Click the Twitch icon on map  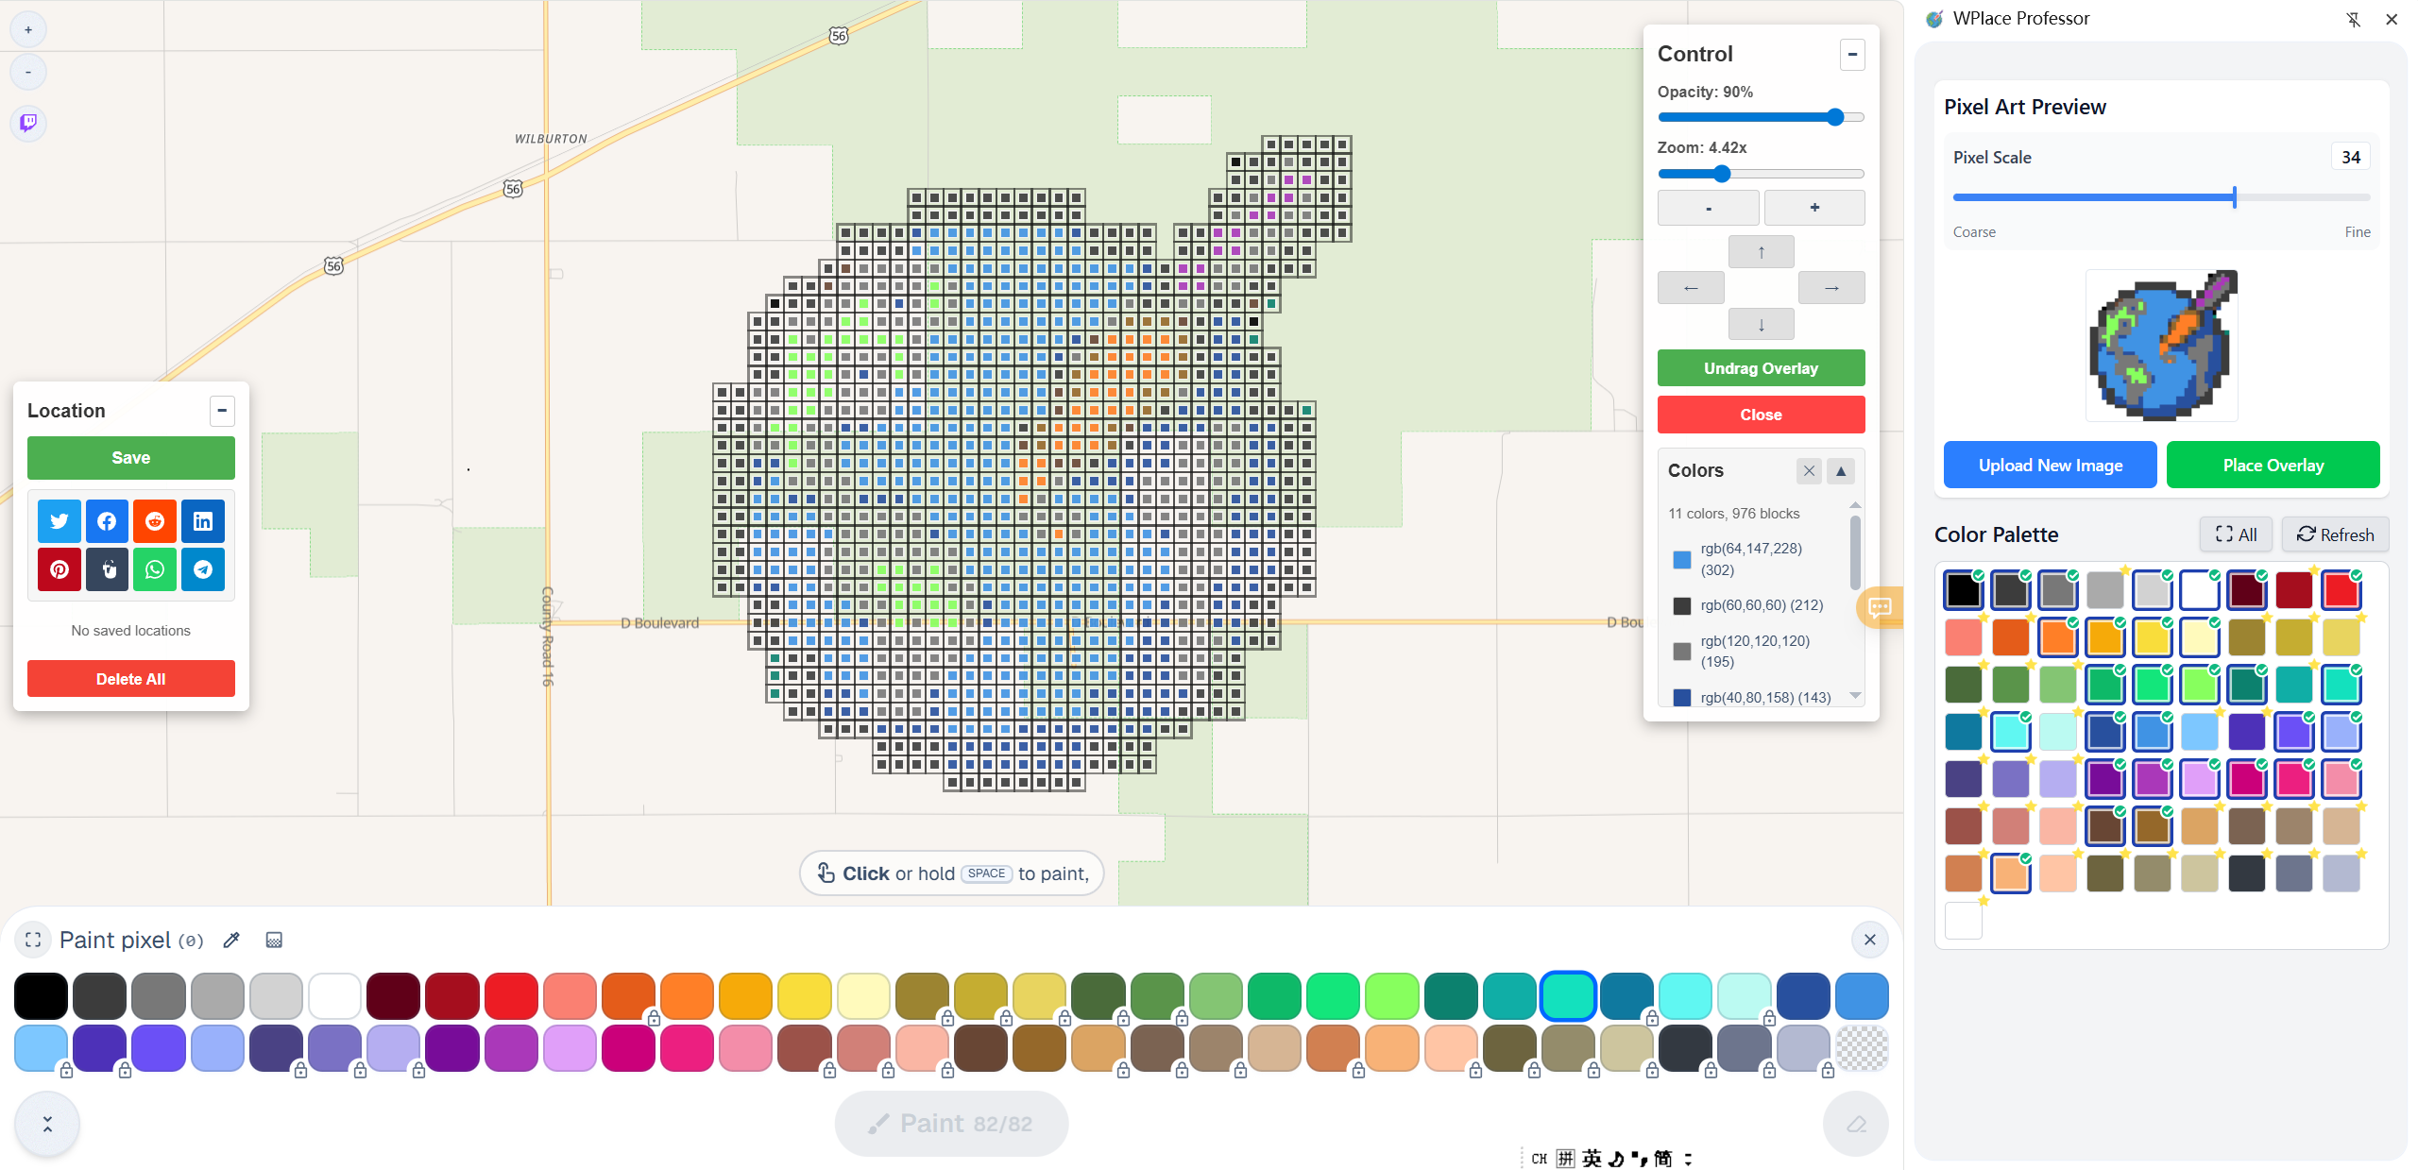click(28, 122)
